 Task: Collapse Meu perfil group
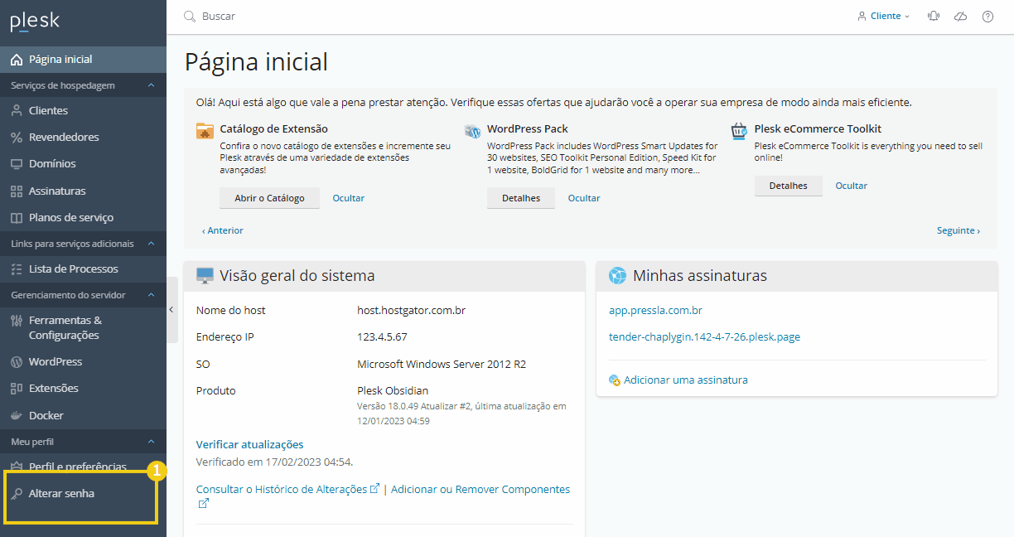pyautogui.click(x=151, y=442)
